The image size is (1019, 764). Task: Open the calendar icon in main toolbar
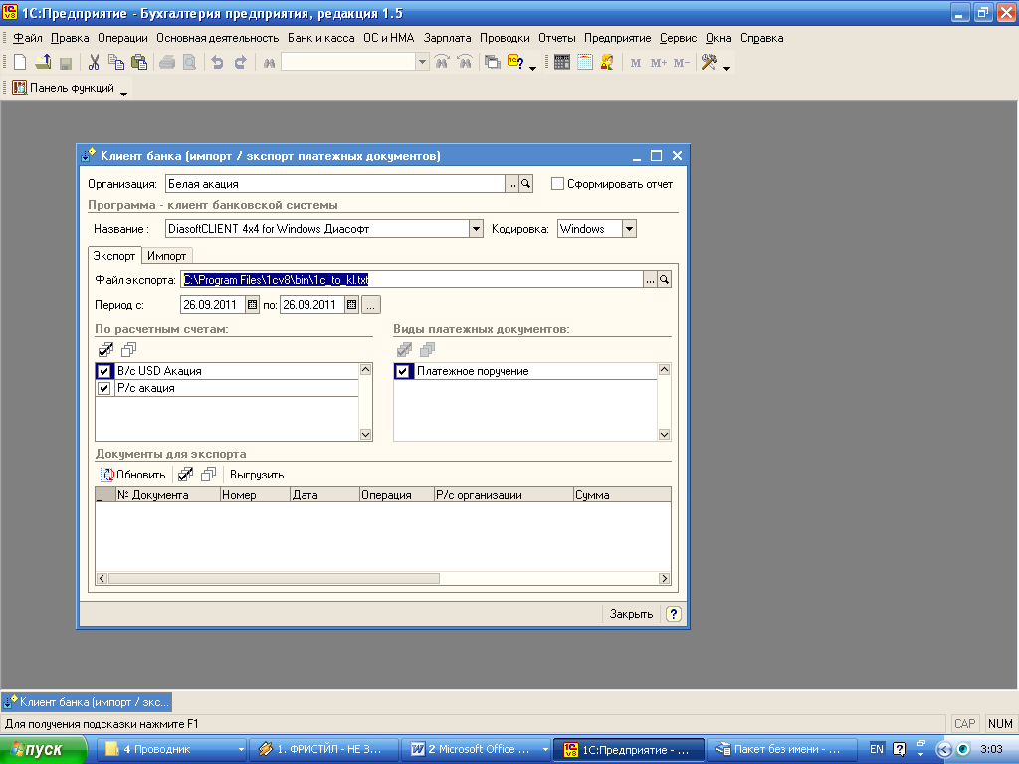(585, 62)
